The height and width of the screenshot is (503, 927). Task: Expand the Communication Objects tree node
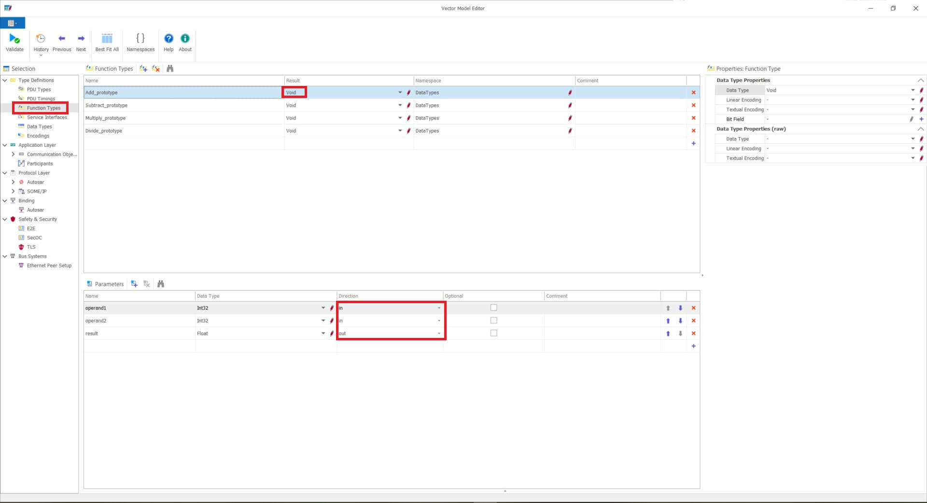point(13,154)
